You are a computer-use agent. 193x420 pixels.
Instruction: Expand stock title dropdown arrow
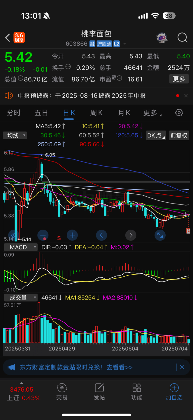click(x=124, y=44)
